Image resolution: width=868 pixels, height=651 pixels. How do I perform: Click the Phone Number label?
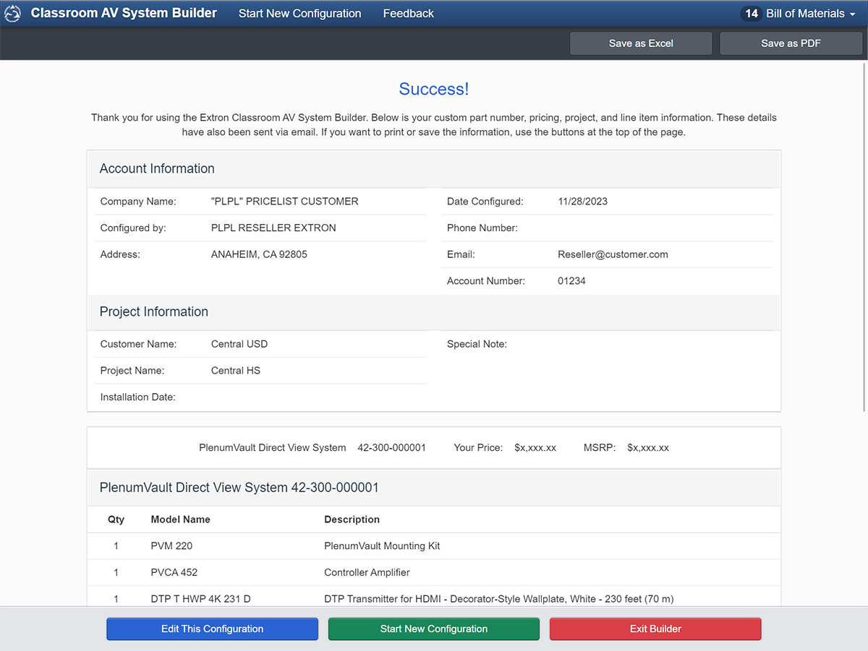(x=482, y=228)
